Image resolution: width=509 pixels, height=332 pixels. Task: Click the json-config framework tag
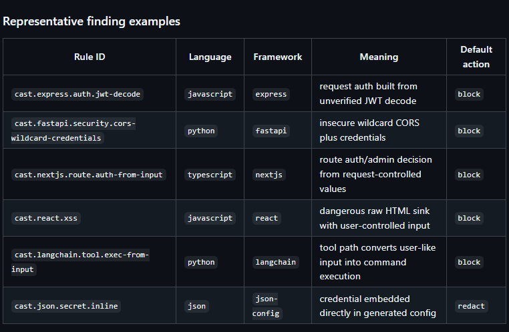pyautogui.click(x=267, y=306)
